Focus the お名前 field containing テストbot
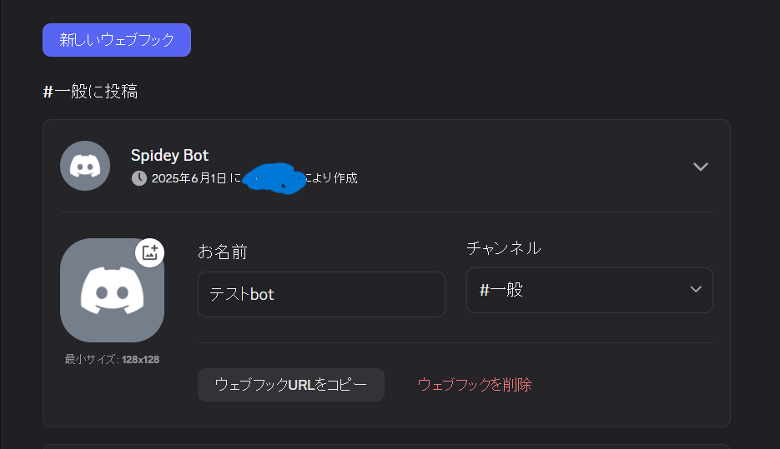This screenshot has height=449, width=780. (321, 294)
